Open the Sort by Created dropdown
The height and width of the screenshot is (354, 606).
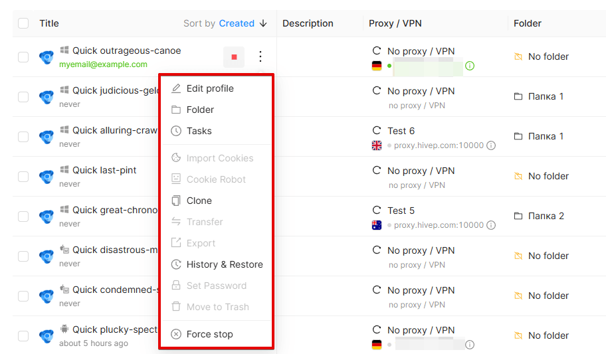(237, 23)
